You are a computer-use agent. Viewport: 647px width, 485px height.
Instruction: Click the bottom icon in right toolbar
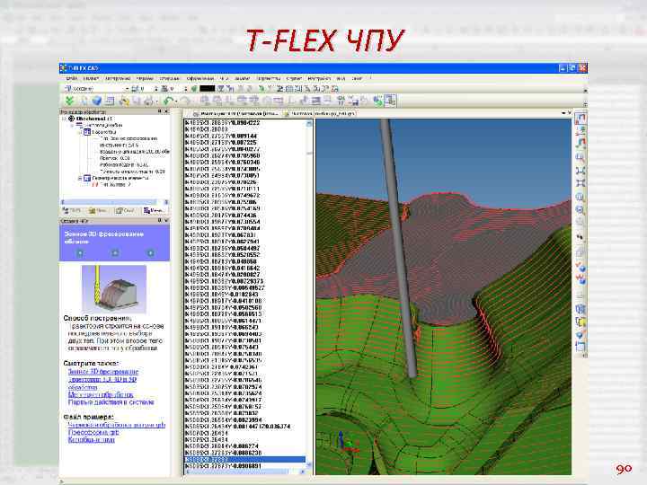(x=580, y=347)
